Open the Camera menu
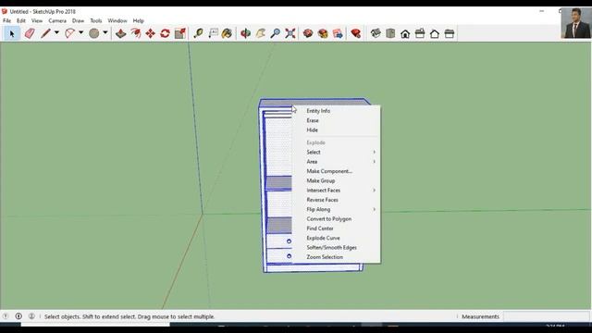 pos(57,20)
